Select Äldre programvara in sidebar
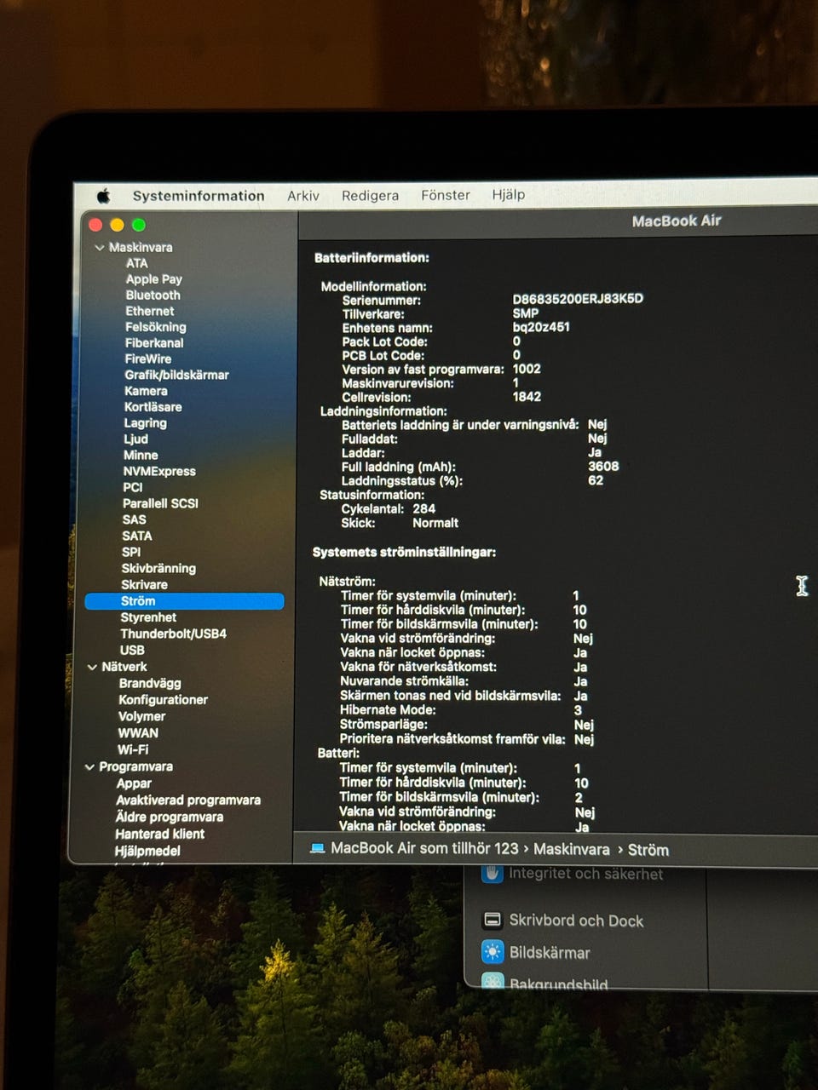818x1090 pixels. [x=170, y=817]
